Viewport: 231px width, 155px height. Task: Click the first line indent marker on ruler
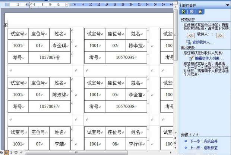(31, 3)
